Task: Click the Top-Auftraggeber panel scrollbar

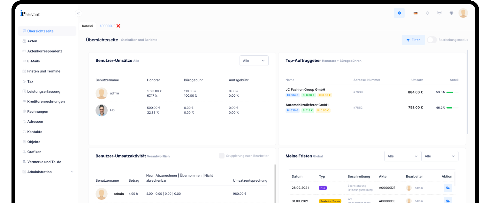Action: (x=468, y=92)
